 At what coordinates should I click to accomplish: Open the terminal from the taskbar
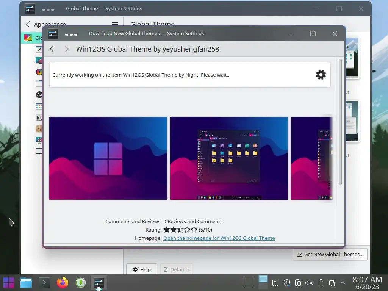pyautogui.click(x=44, y=283)
